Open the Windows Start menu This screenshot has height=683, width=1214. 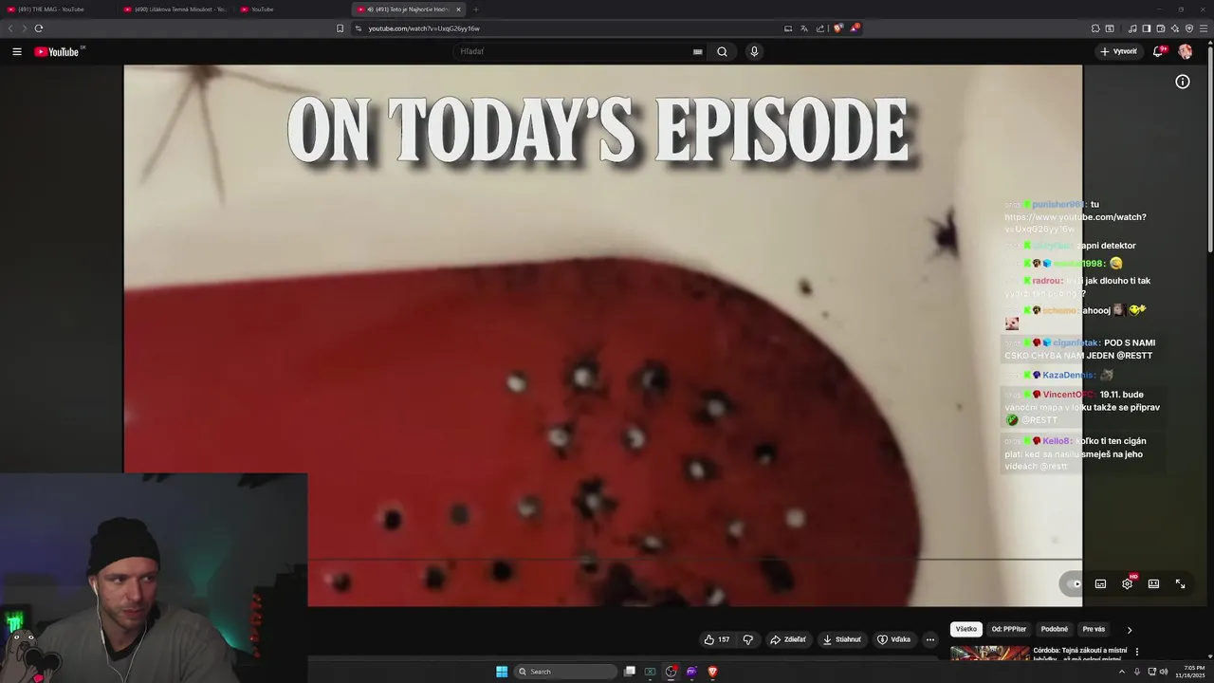pos(502,672)
